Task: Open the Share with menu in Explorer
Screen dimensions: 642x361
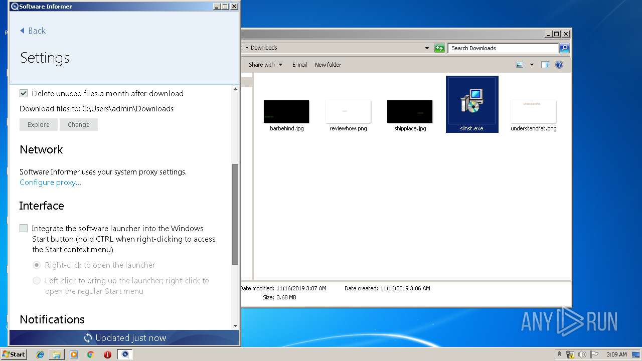Action: tap(266, 65)
